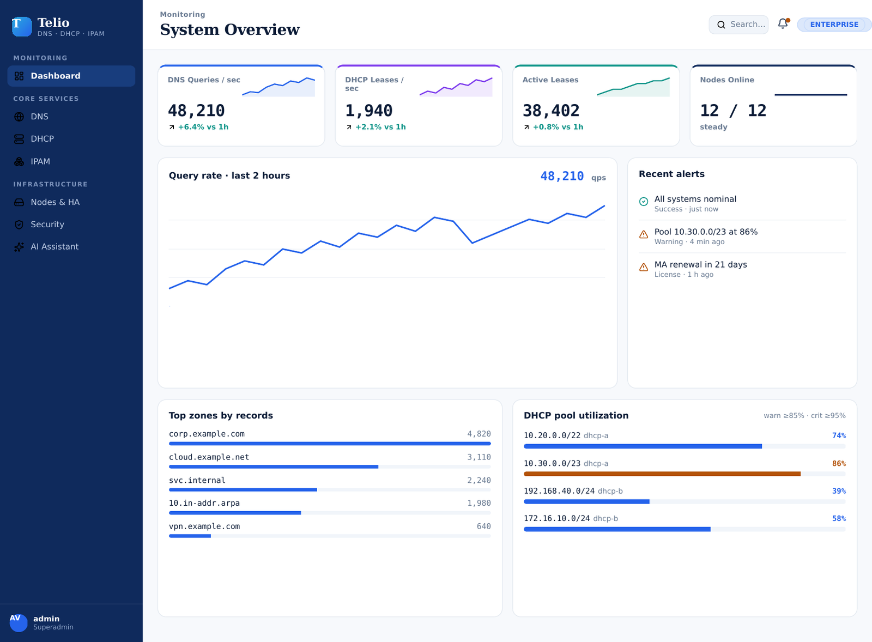
Task: Click the trend arrow beside +2.1% vs 1h
Action: pyautogui.click(x=349, y=127)
